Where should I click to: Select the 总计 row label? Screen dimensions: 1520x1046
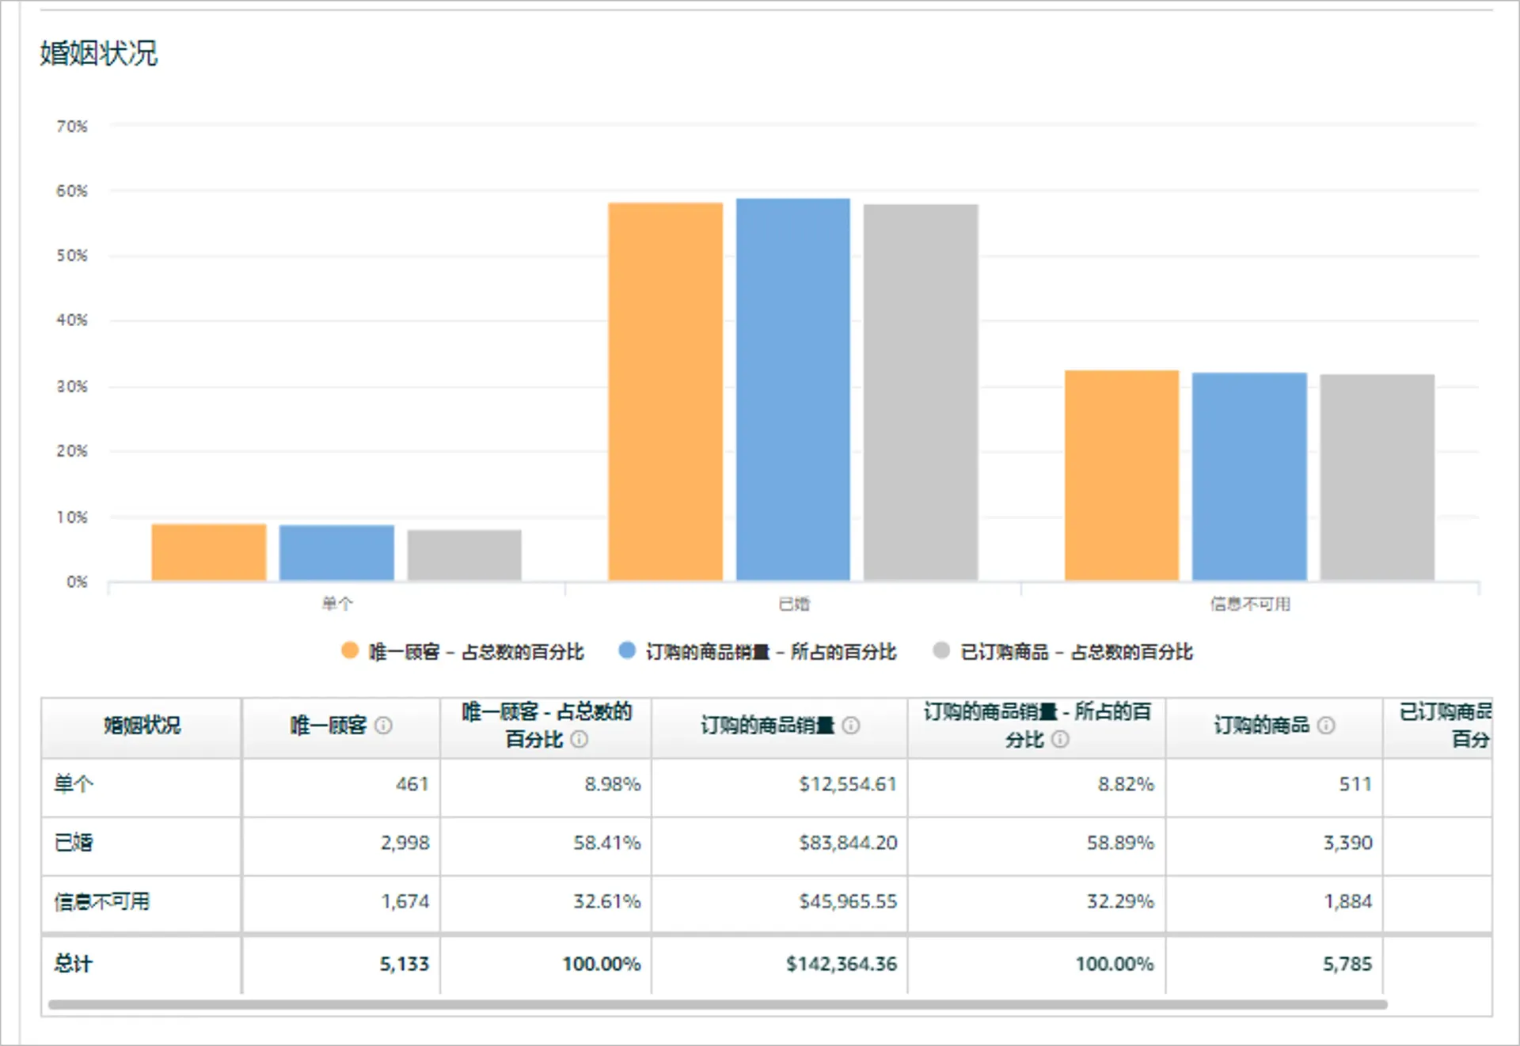pos(74,964)
